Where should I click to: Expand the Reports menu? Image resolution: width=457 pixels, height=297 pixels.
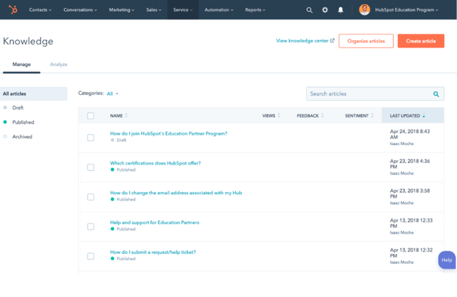click(255, 10)
